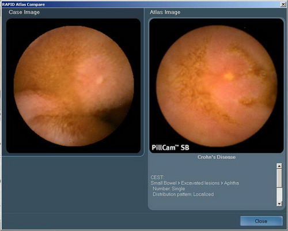This screenshot has width=288, height=231.
Task: Click the yellow aphtha lesion in atlas image
Action: pyautogui.click(x=229, y=76)
